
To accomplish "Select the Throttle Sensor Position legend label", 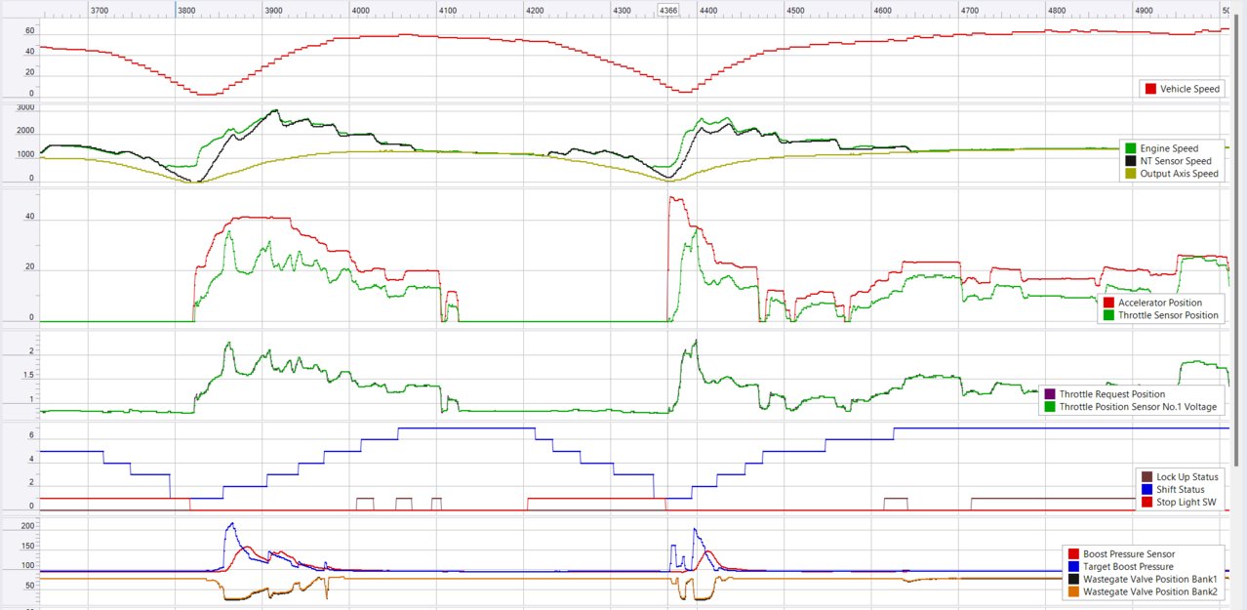I will pyautogui.click(x=1169, y=315).
